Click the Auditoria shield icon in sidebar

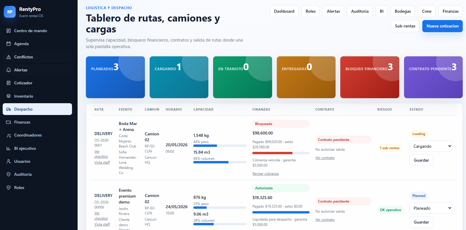(9, 174)
